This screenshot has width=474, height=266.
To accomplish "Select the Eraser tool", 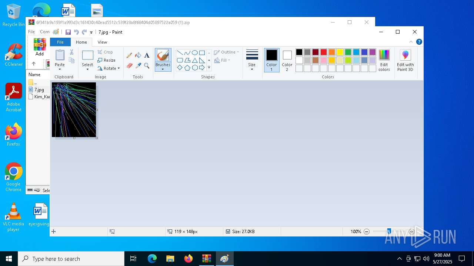I will point(129,66).
